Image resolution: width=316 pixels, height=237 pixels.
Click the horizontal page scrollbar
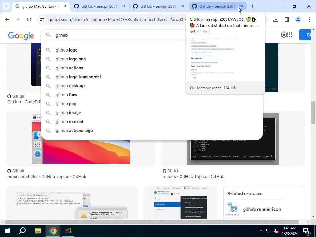[x=152, y=222]
